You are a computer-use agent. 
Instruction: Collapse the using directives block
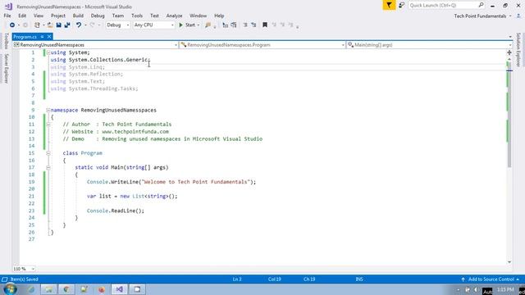click(x=48, y=52)
